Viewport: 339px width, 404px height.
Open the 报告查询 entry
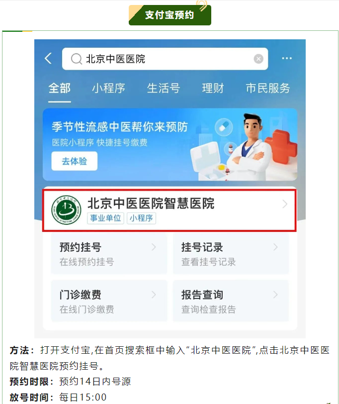[x=231, y=301]
